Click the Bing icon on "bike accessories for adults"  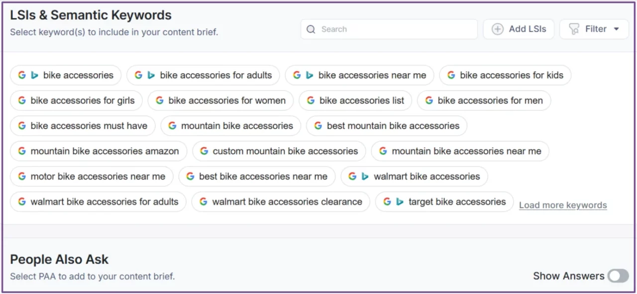point(151,75)
